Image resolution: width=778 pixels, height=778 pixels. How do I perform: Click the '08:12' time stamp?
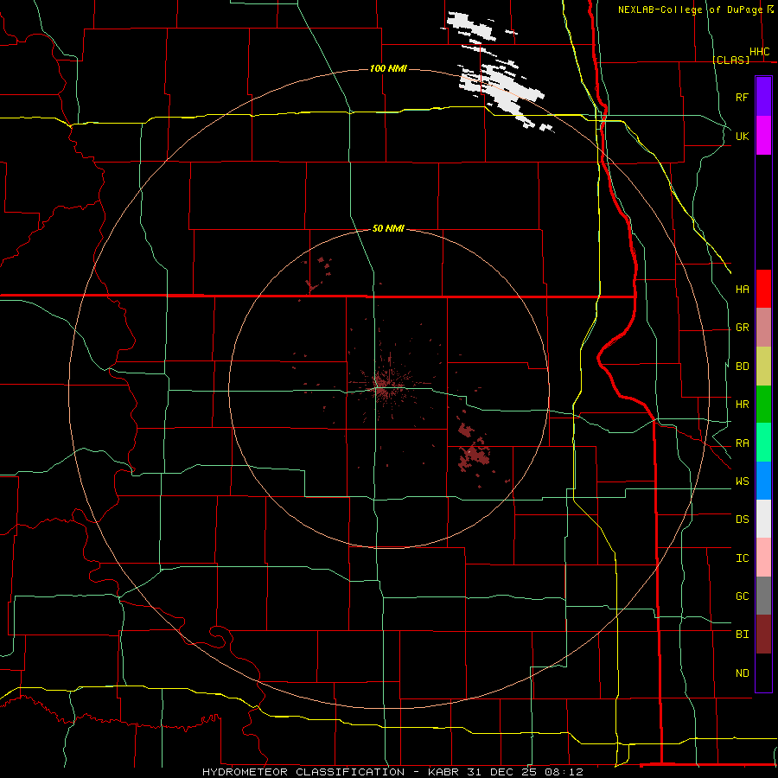[563, 772]
